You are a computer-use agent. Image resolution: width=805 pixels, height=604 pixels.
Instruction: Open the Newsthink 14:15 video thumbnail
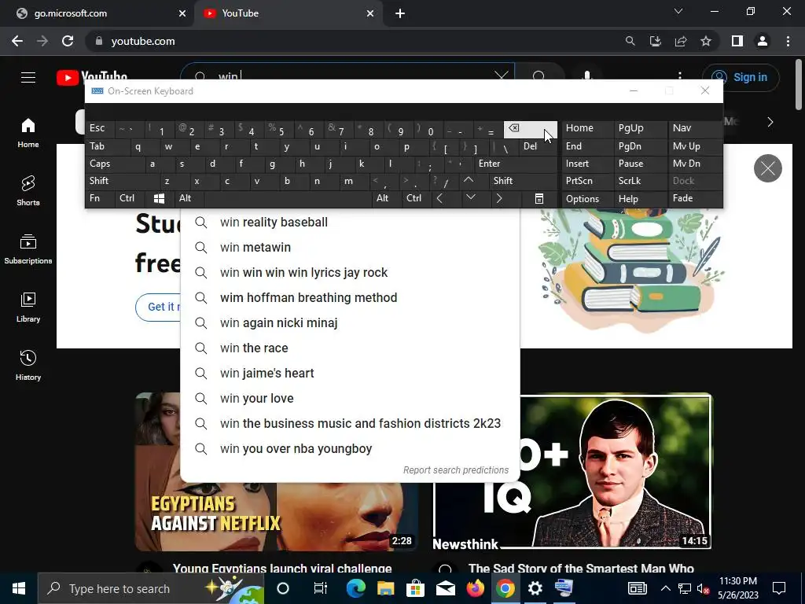coord(572,472)
